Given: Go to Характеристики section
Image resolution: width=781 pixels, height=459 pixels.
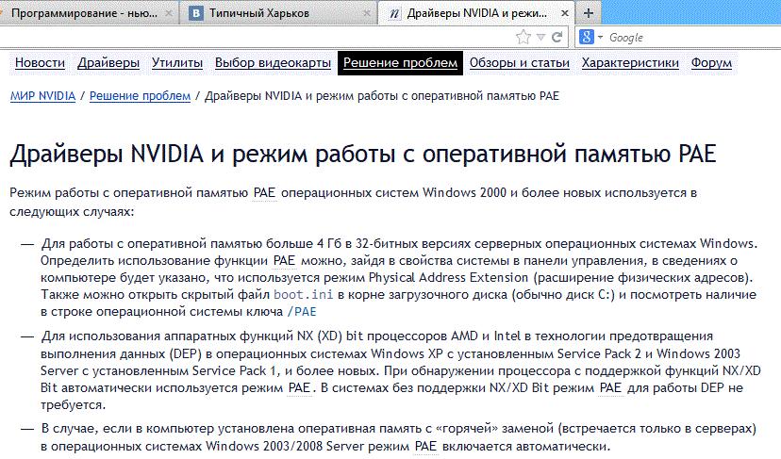Looking at the screenshot, I should coord(630,63).
